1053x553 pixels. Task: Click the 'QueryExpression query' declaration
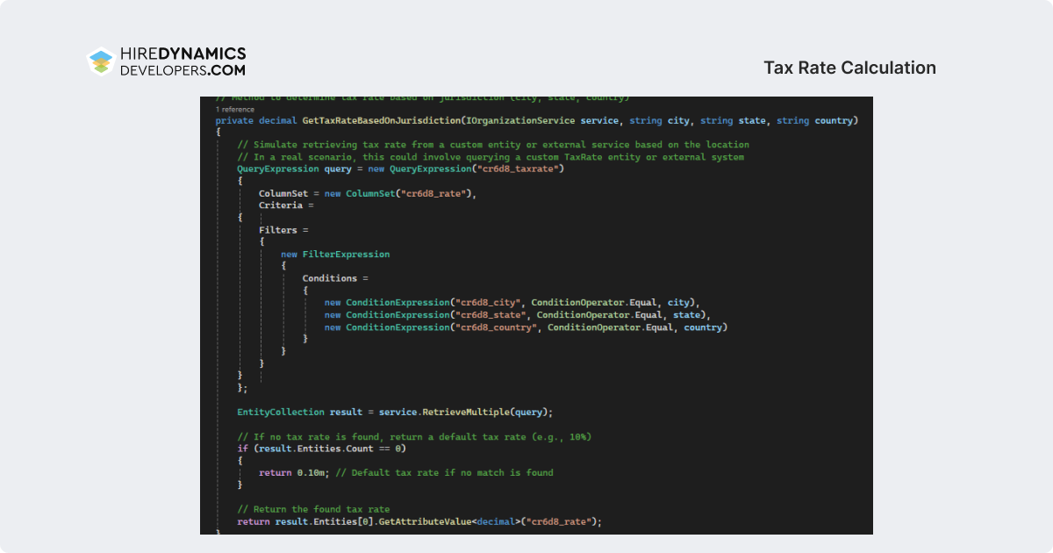click(x=294, y=169)
